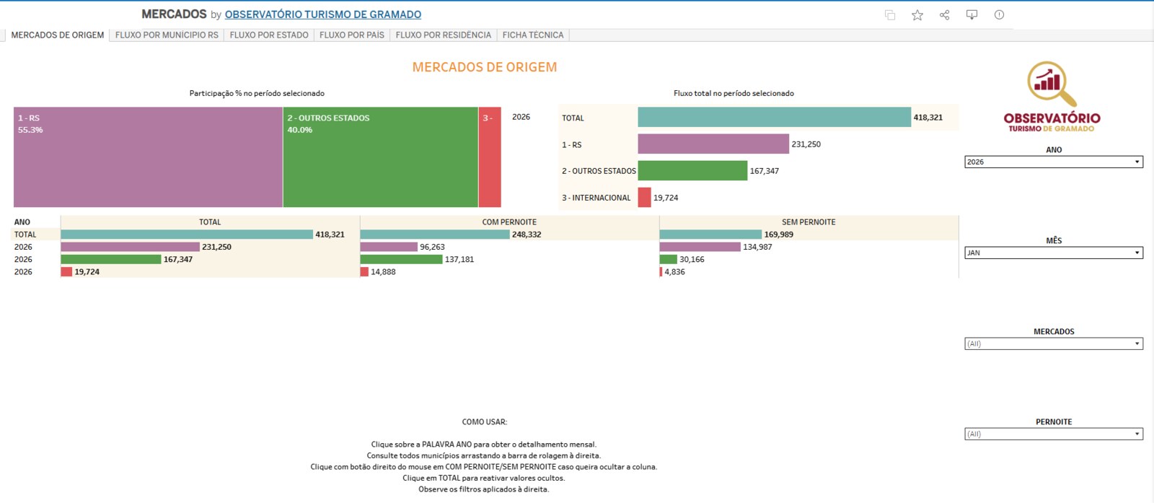Screen dimensions: 1154x503
Task: Click the SEM PERNOITE total bar 169,989
Action: click(710, 235)
